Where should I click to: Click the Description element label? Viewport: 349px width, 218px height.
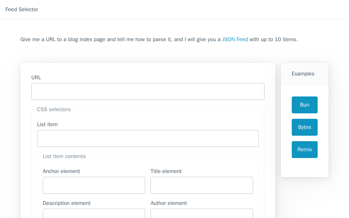(67, 203)
